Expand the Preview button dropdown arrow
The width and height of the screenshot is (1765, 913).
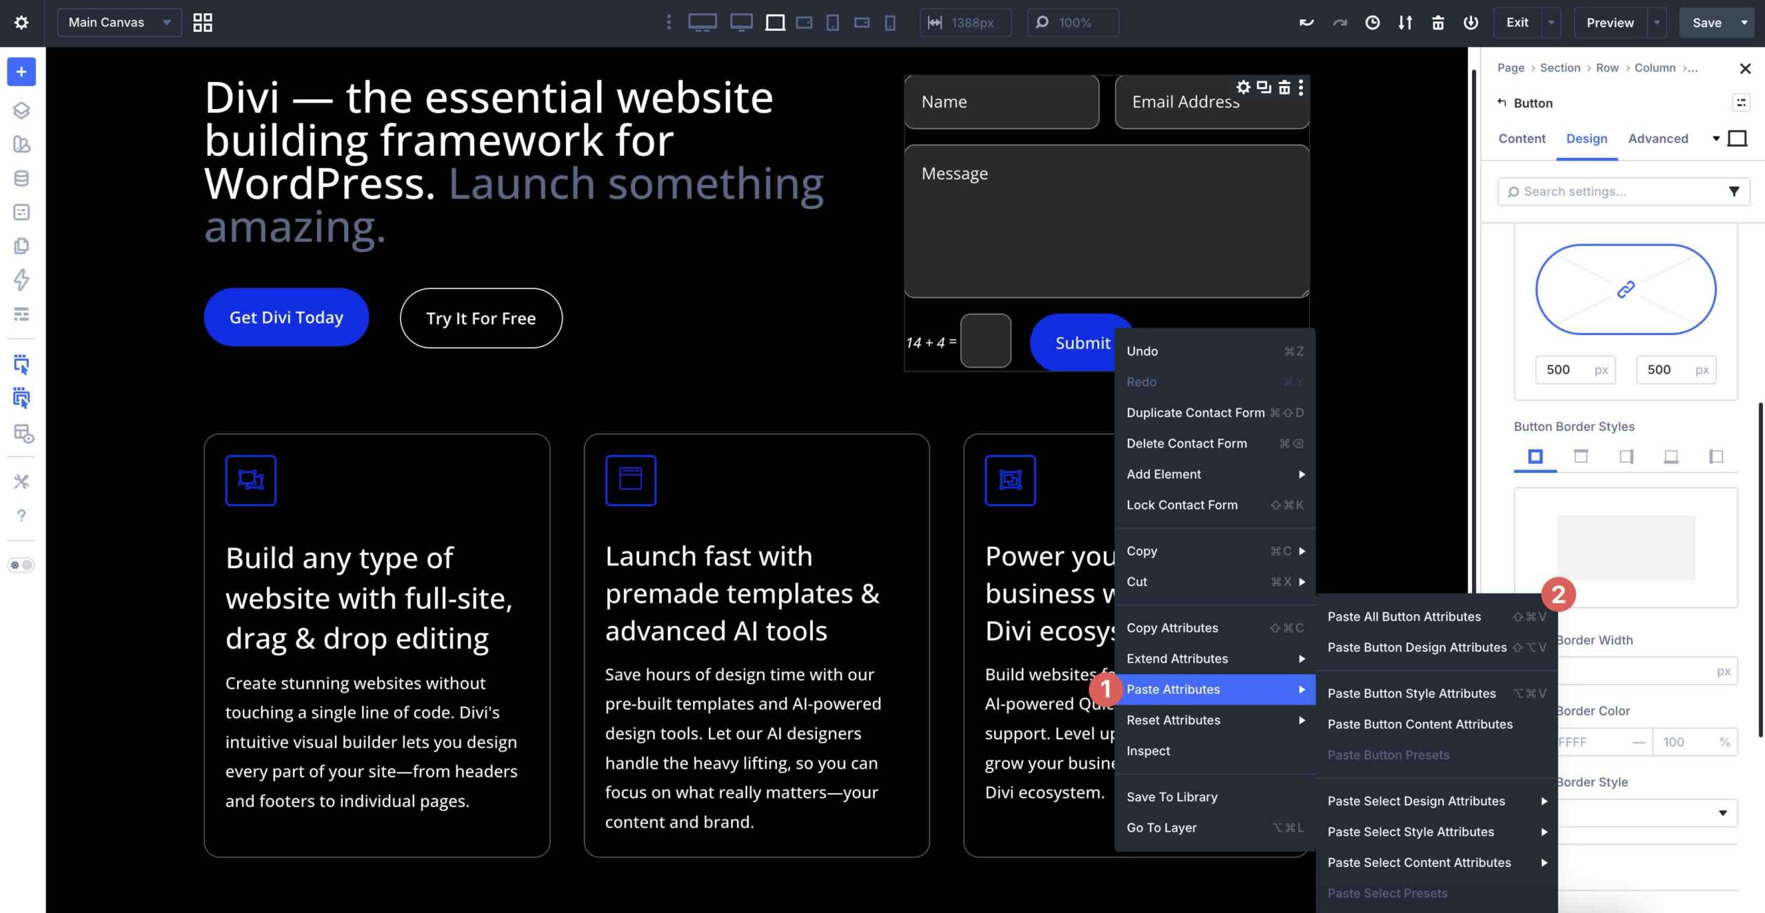1657,23
